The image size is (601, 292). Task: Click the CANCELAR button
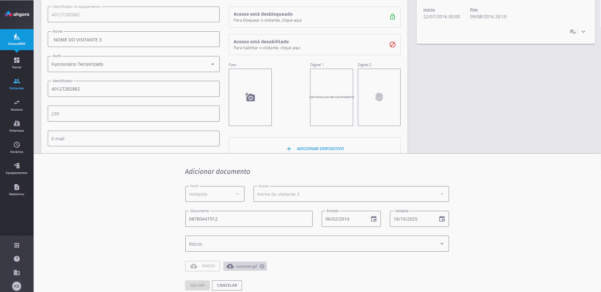227,285
